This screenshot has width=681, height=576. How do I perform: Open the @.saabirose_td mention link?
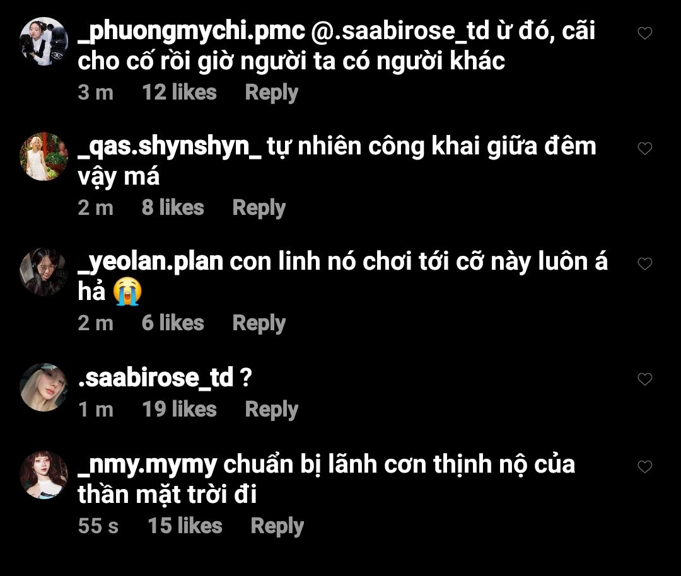pos(400,32)
